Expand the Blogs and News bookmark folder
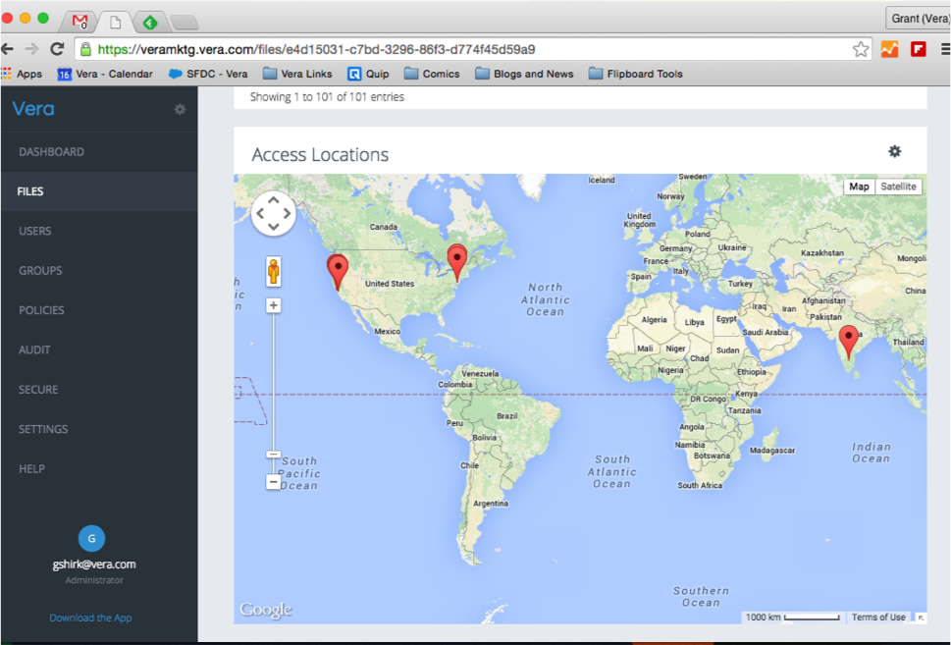This screenshot has height=645, width=951. [x=524, y=74]
